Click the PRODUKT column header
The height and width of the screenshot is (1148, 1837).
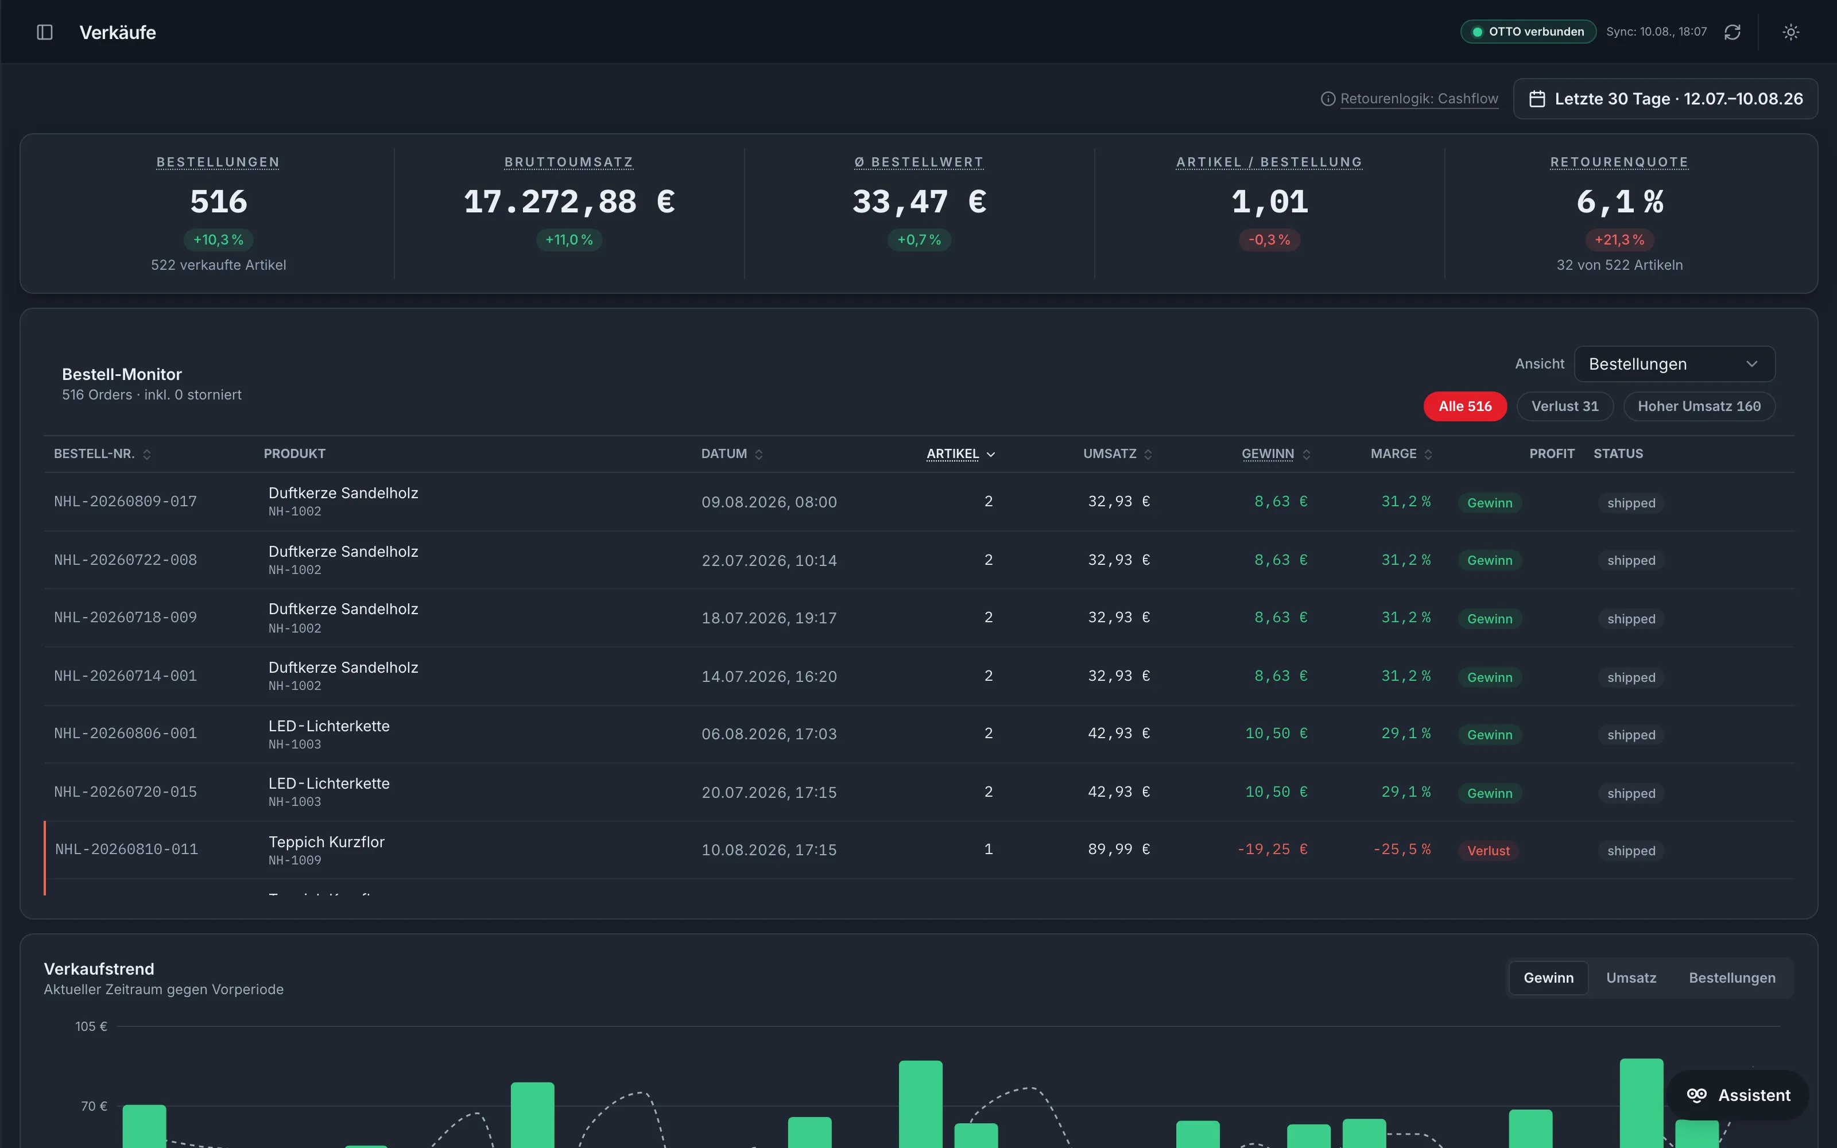[294, 453]
